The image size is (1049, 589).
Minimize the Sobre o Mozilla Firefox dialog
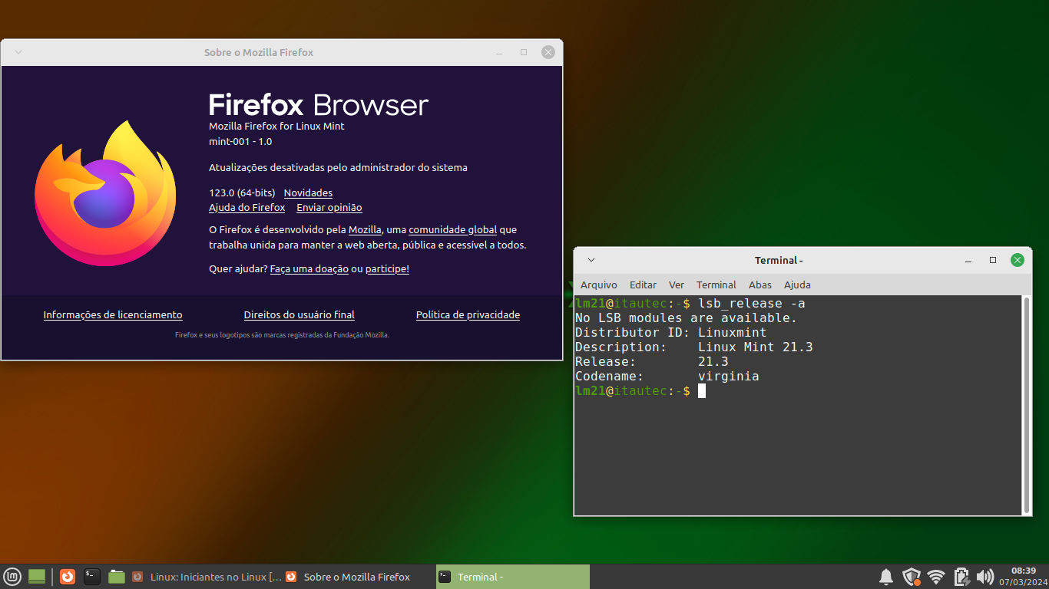(x=500, y=52)
